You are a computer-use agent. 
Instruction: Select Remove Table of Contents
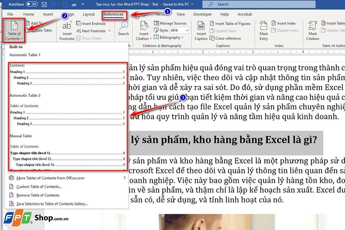coord(38,195)
